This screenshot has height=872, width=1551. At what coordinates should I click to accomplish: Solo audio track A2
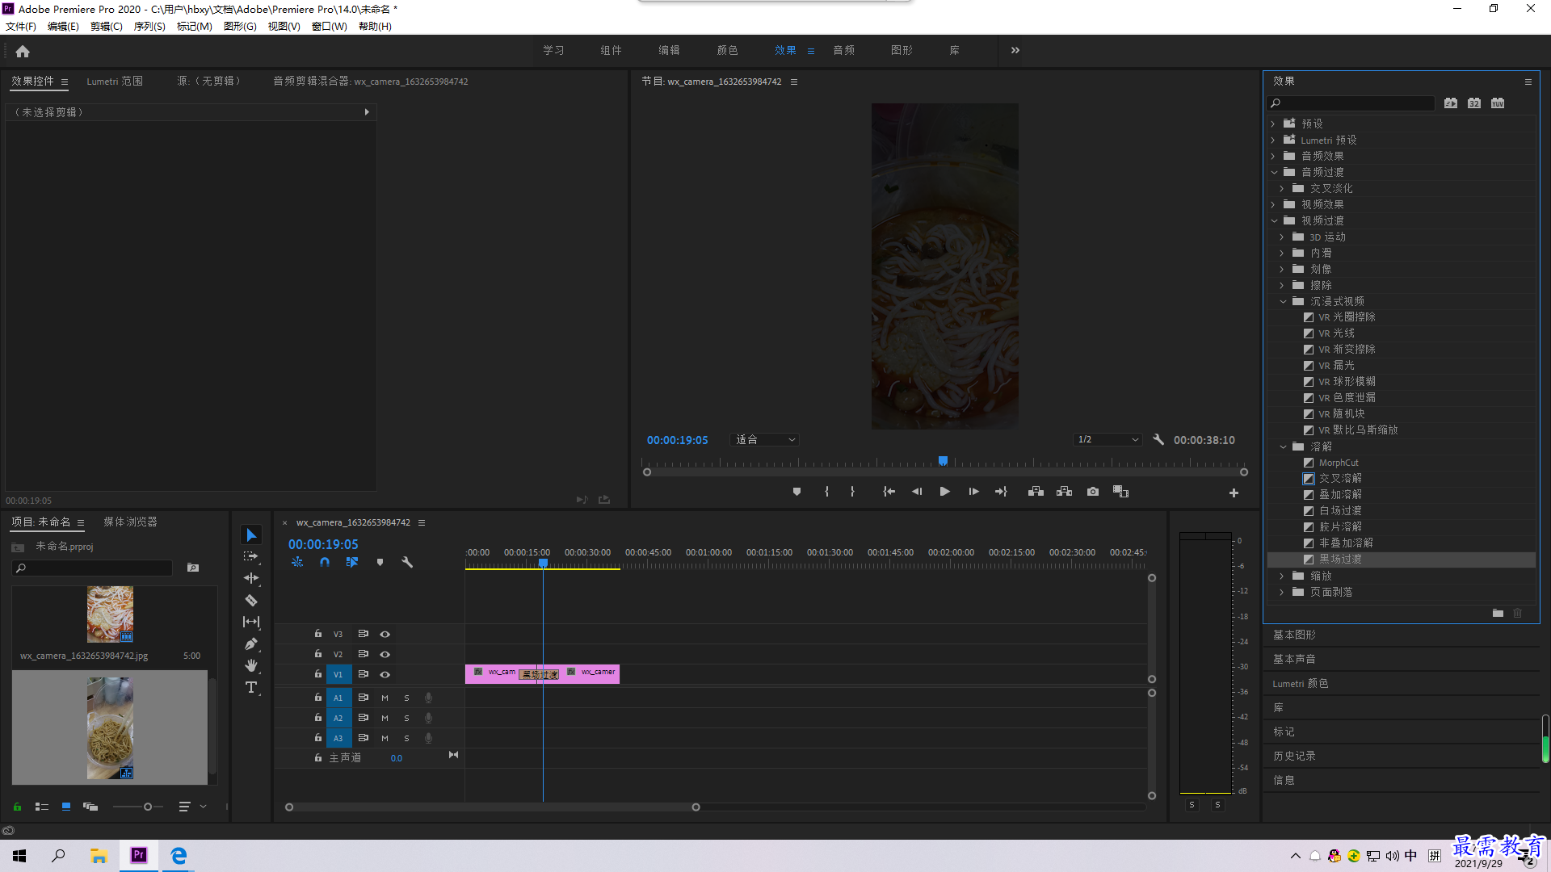point(406,718)
